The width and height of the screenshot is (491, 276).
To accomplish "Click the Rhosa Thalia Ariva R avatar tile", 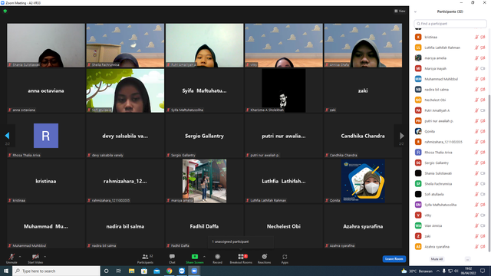I will pos(46,136).
